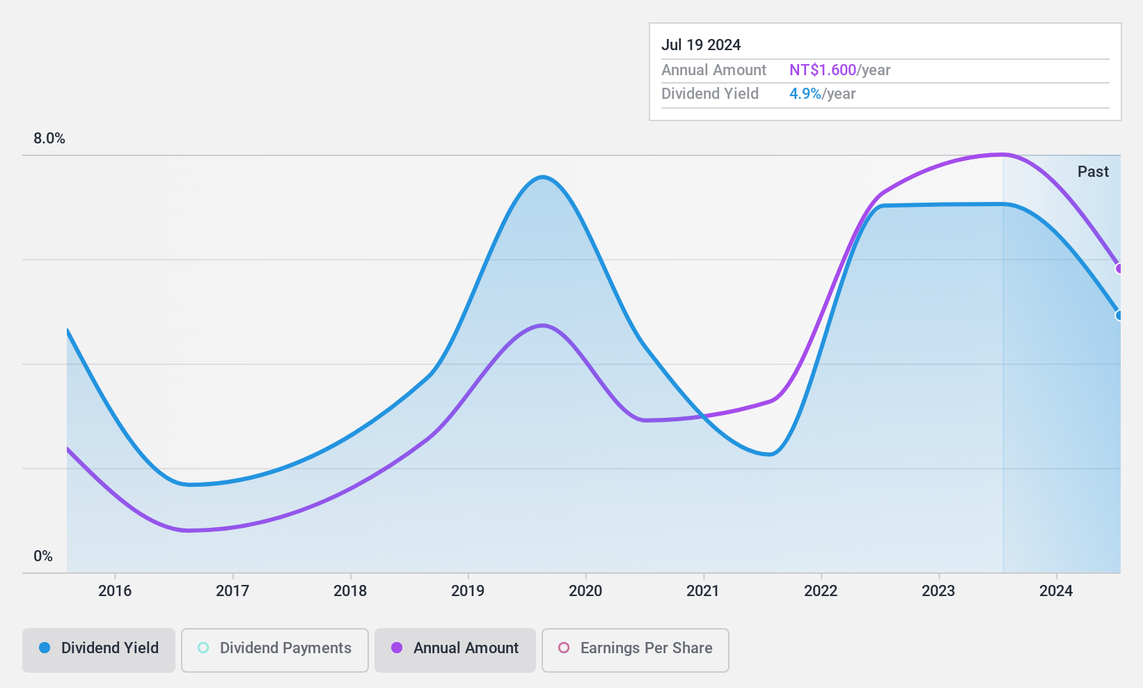Select the purple Annual Amount endpoint marker
Image resolution: width=1143 pixels, height=688 pixels.
click(x=1119, y=268)
